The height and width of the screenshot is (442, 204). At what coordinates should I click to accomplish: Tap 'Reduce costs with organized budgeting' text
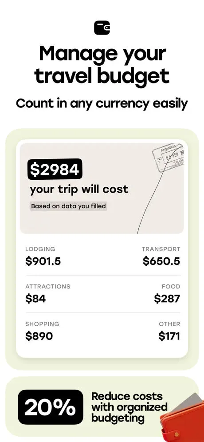[x=129, y=407]
